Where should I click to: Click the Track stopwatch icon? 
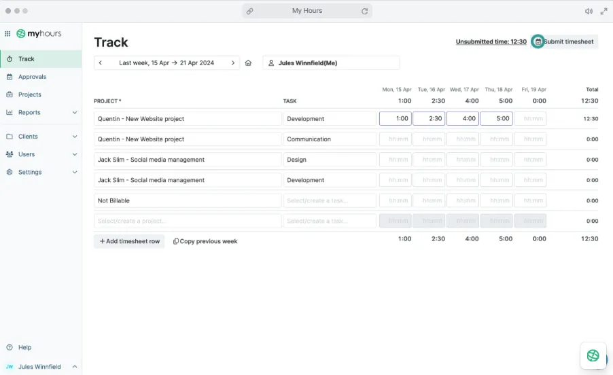(x=10, y=59)
